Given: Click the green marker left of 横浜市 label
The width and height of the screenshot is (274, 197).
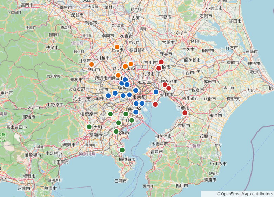Looking at the screenshot, I should [x=116, y=131].
